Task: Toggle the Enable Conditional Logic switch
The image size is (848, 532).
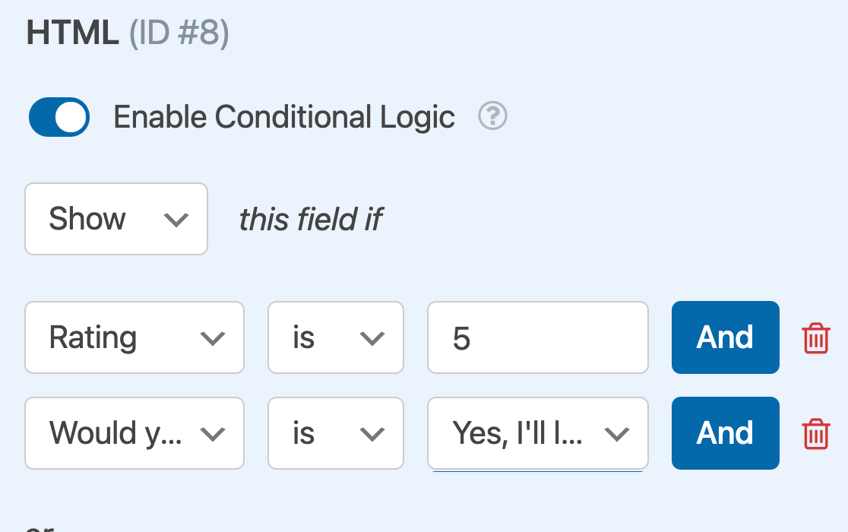Action: click(x=59, y=117)
